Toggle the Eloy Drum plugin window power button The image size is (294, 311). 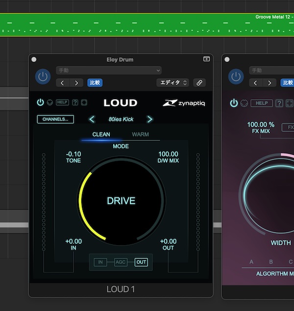point(43,77)
